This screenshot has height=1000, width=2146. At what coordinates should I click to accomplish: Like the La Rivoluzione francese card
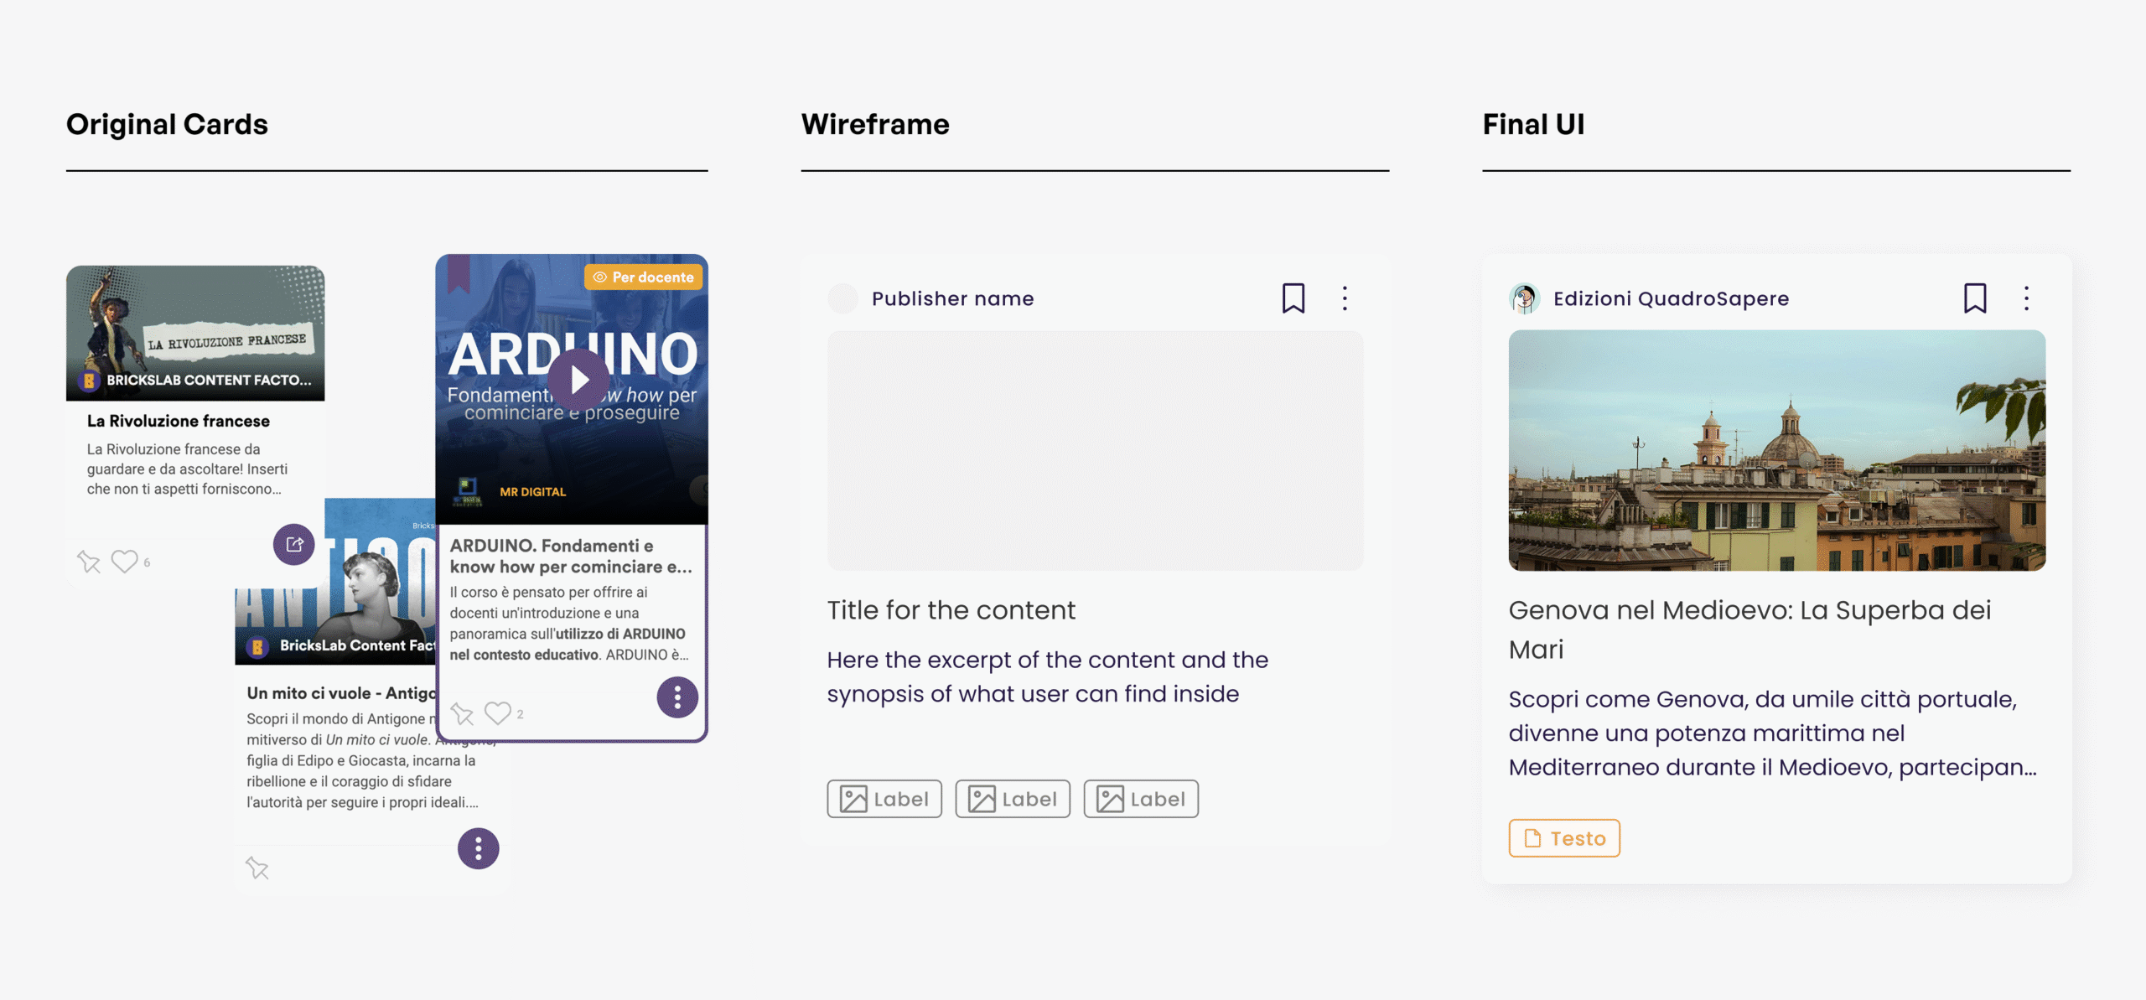[125, 562]
